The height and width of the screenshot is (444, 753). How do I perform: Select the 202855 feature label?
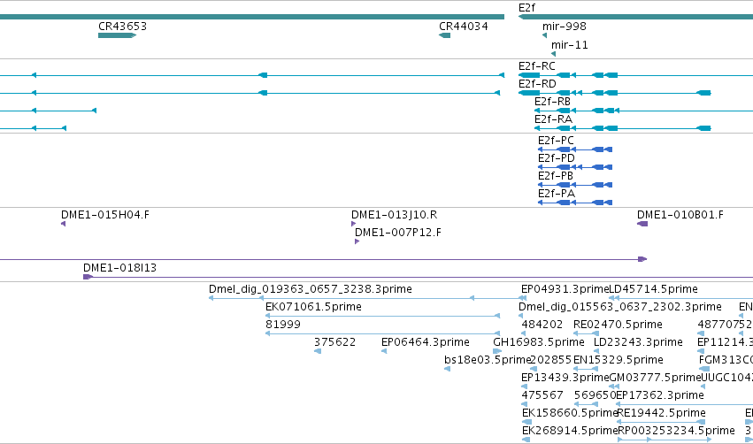click(551, 360)
